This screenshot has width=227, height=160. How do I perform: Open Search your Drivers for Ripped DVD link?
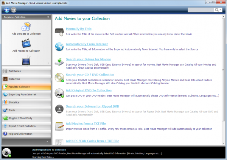point(92,106)
